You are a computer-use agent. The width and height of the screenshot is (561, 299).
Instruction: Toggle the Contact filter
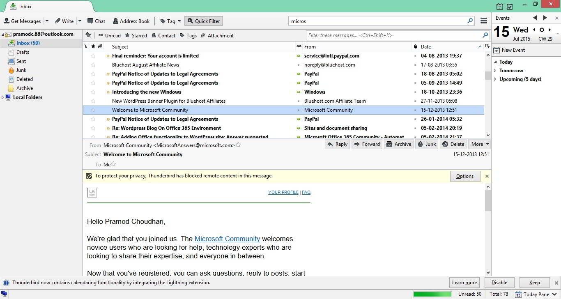[x=163, y=35]
